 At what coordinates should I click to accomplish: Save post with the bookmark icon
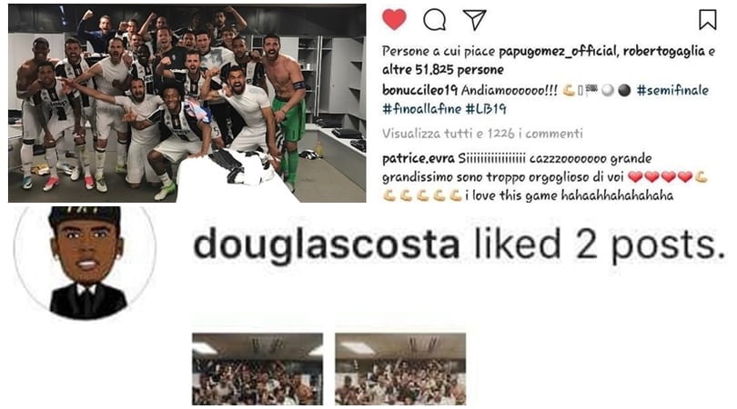(x=707, y=20)
